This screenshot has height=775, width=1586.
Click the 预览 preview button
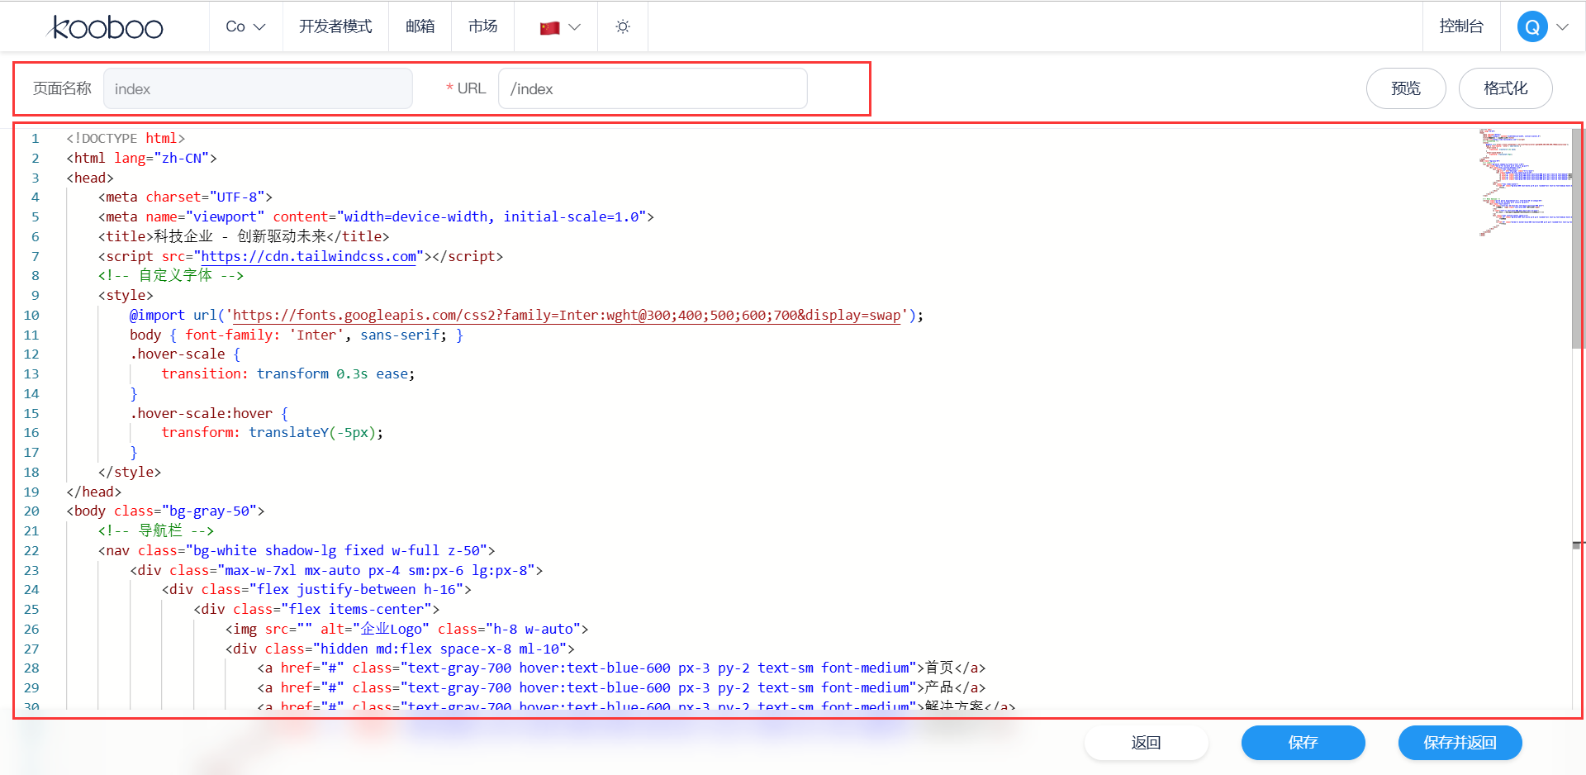(x=1406, y=88)
